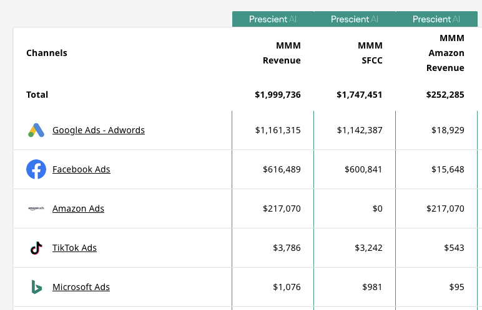Image resolution: width=482 pixels, height=310 pixels.
Task: Open the Facebook Ads channel link
Action: (81, 169)
